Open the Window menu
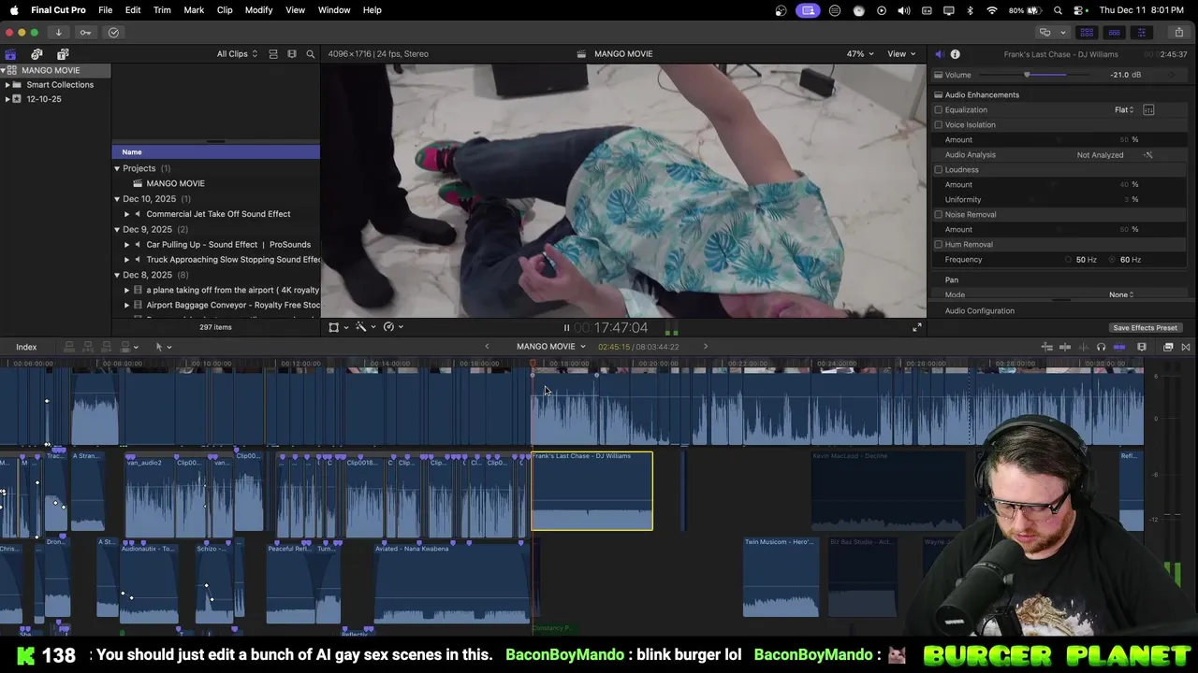Image resolution: width=1198 pixels, height=673 pixels. 334,10
